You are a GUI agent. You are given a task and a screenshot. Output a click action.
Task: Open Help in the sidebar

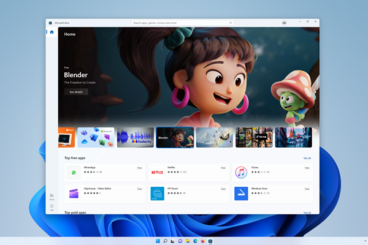click(52, 207)
